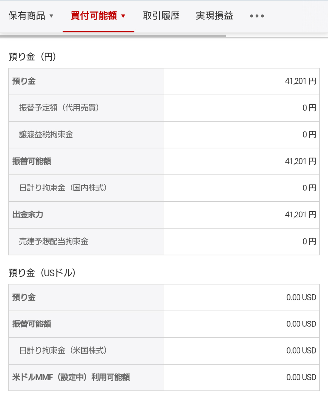This screenshot has height=401, width=328.
Task: Open the 実現損益 tab
Action: point(214,16)
